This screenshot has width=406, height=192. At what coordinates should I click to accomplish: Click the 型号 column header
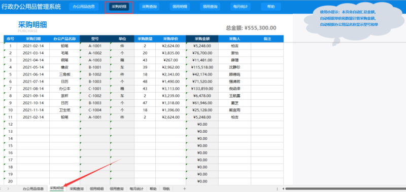point(95,39)
